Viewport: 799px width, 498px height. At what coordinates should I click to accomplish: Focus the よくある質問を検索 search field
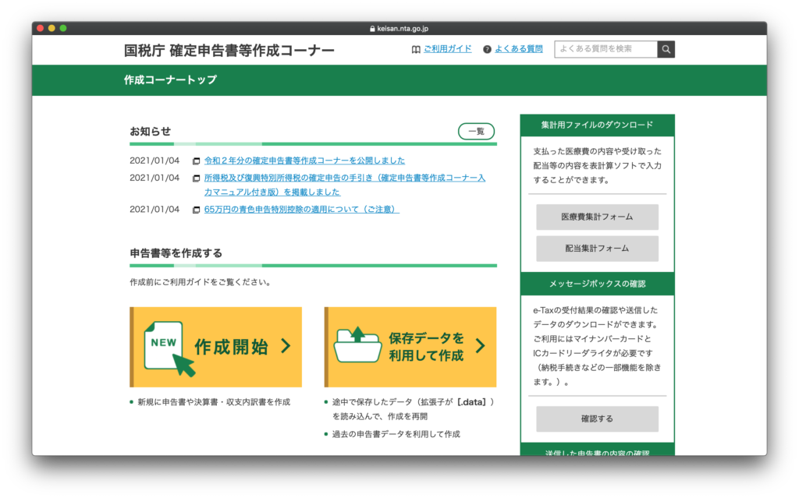point(605,49)
